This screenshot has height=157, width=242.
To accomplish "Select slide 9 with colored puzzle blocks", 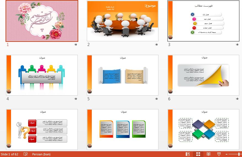I will click(x=203, y=129).
